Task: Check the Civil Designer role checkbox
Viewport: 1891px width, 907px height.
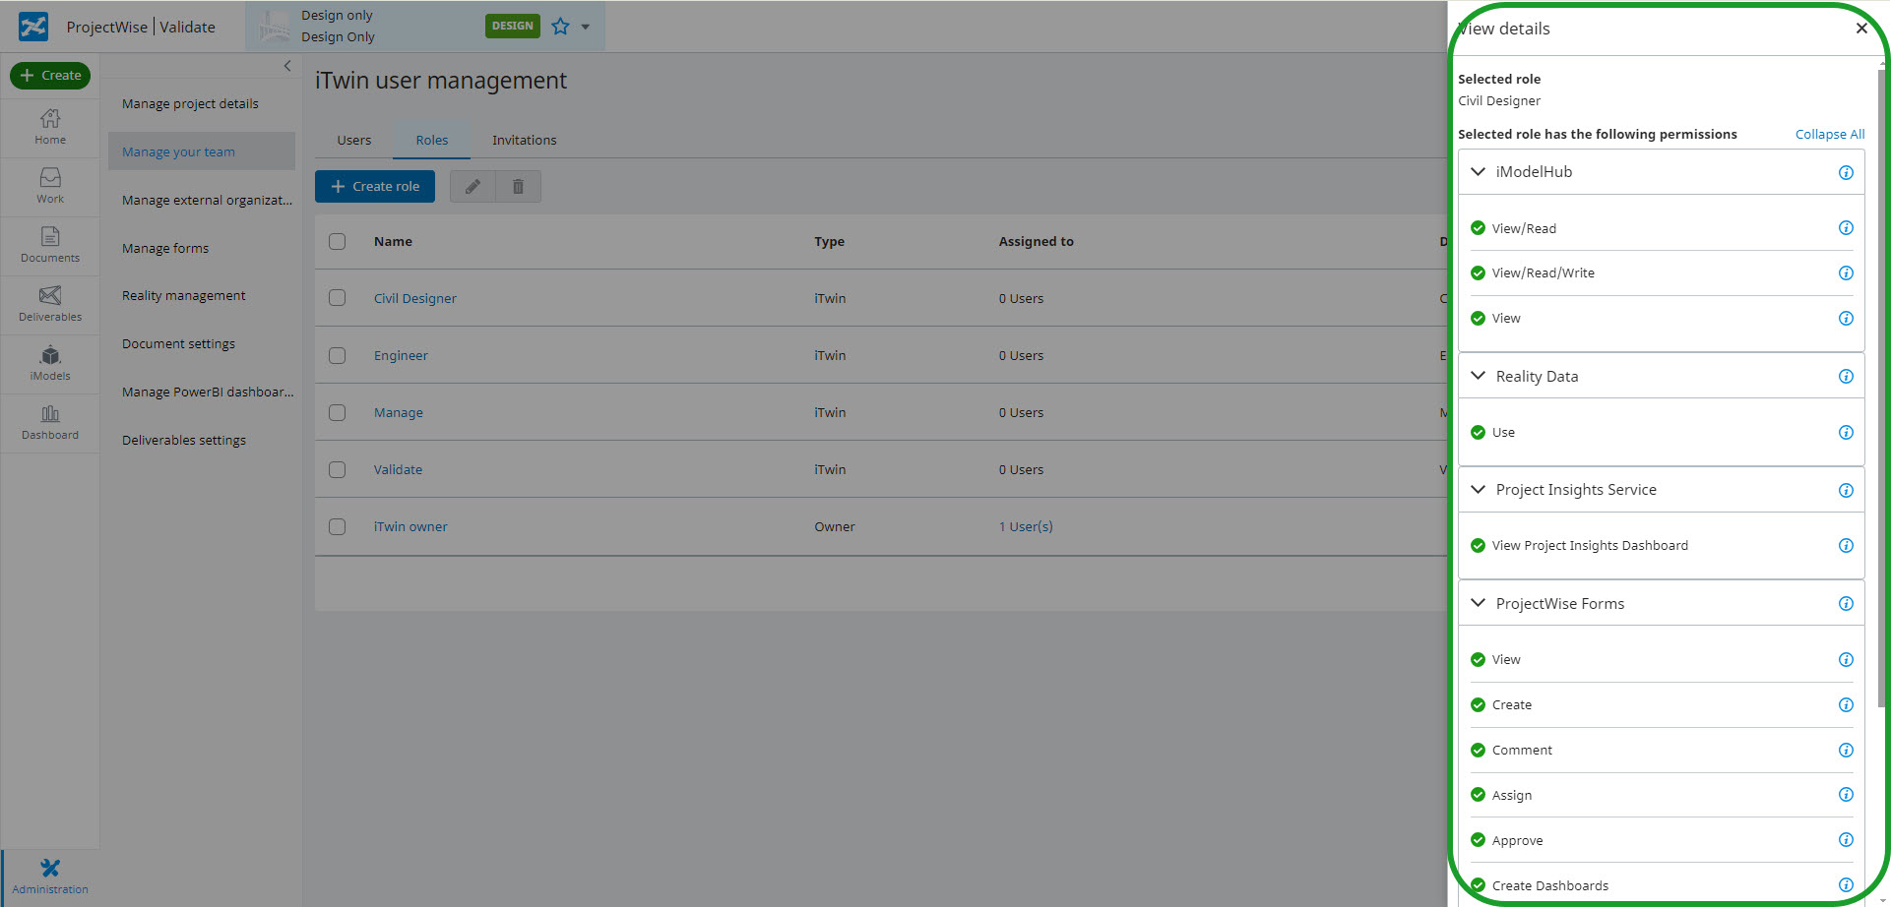Action: (338, 297)
